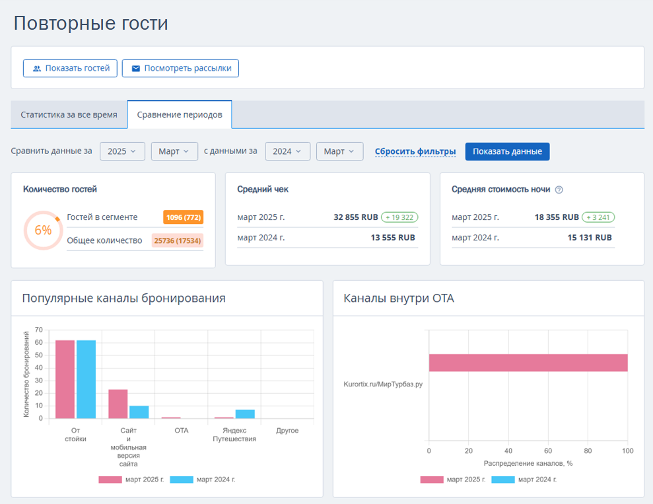Click the green +3 241 badge
653x504 pixels.
pos(599,217)
